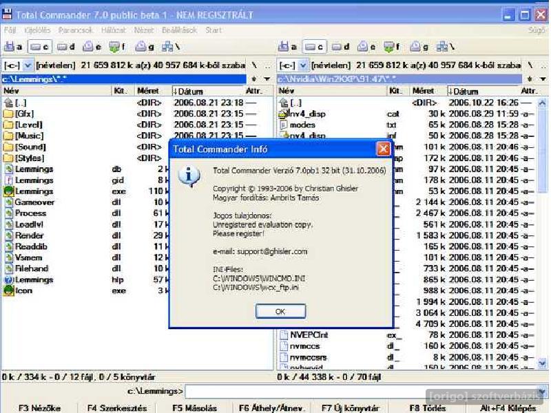
Task: Select Gameover dll file row
Action: point(86,202)
